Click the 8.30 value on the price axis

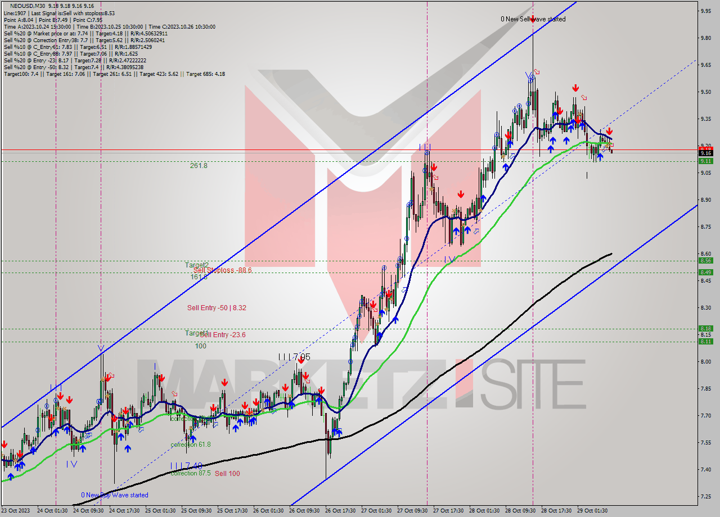(x=706, y=307)
